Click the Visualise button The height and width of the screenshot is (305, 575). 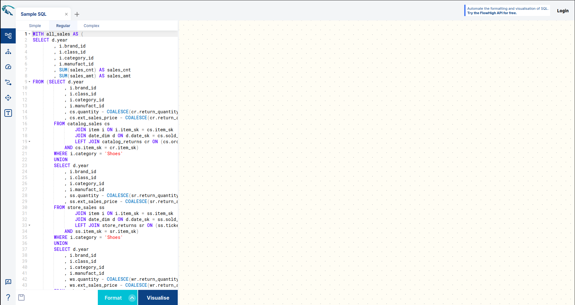point(158,298)
